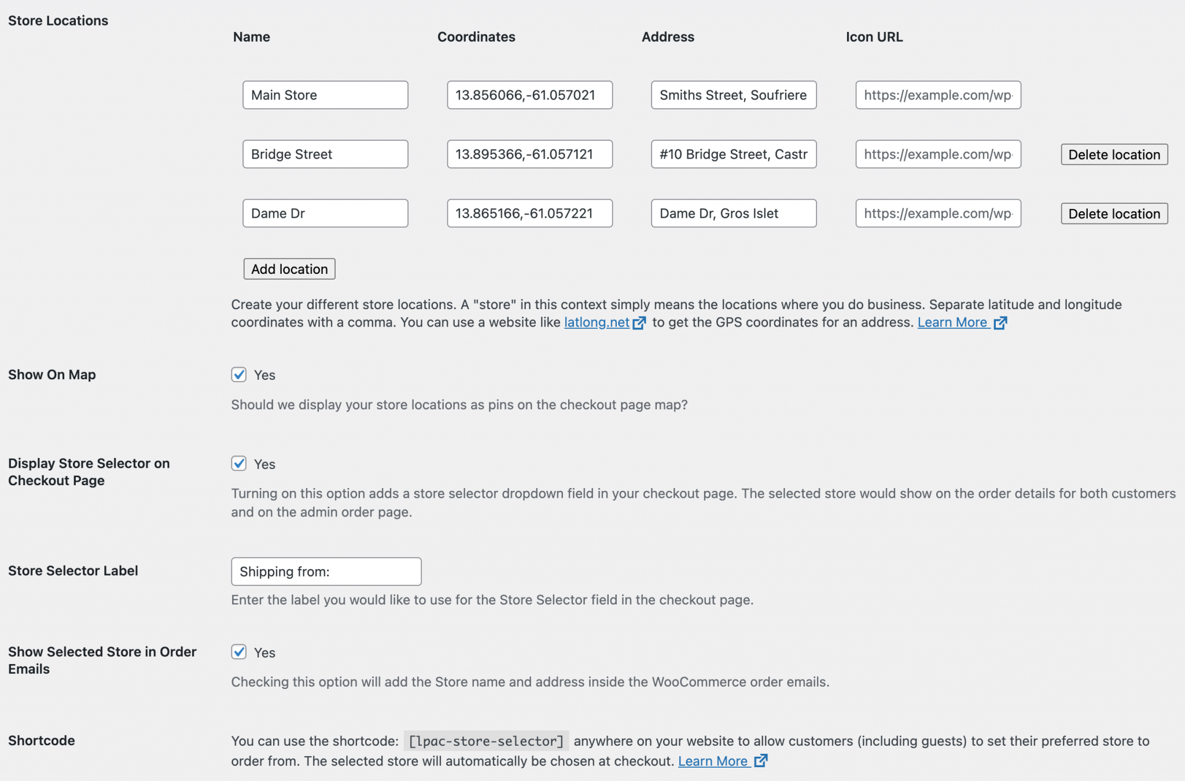The image size is (1185, 781).
Task: Click the Add location button
Action: click(x=288, y=269)
